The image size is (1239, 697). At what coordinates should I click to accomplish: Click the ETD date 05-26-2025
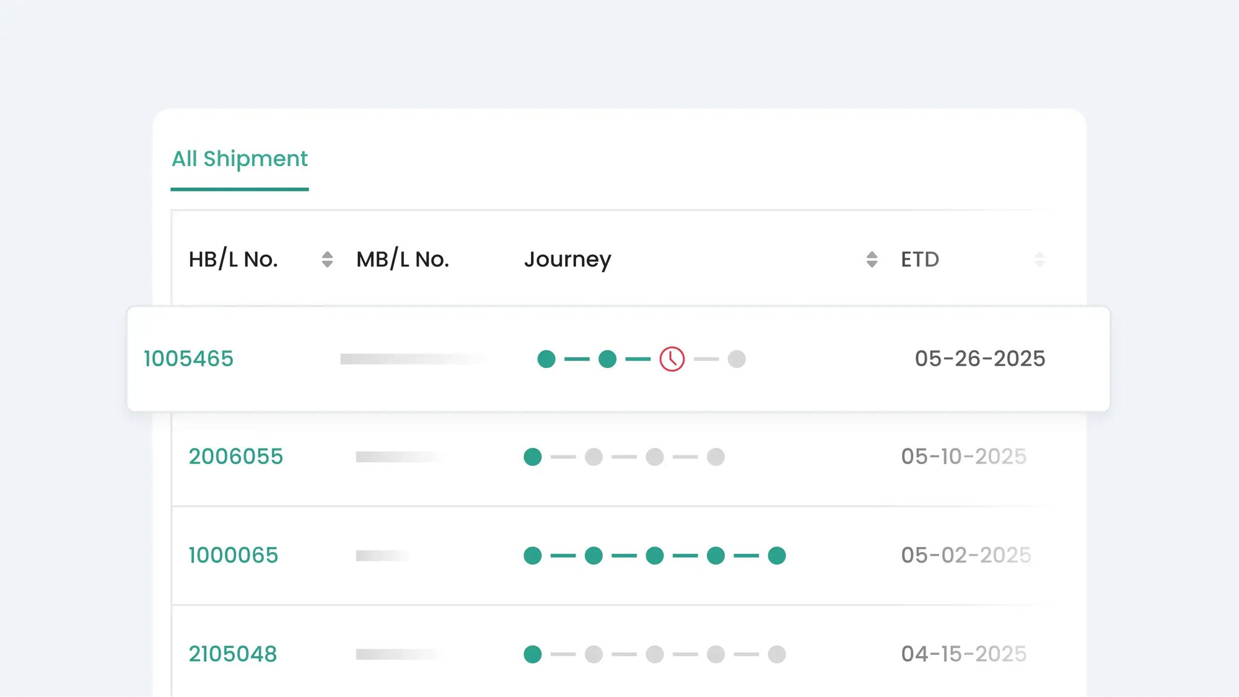[979, 359]
